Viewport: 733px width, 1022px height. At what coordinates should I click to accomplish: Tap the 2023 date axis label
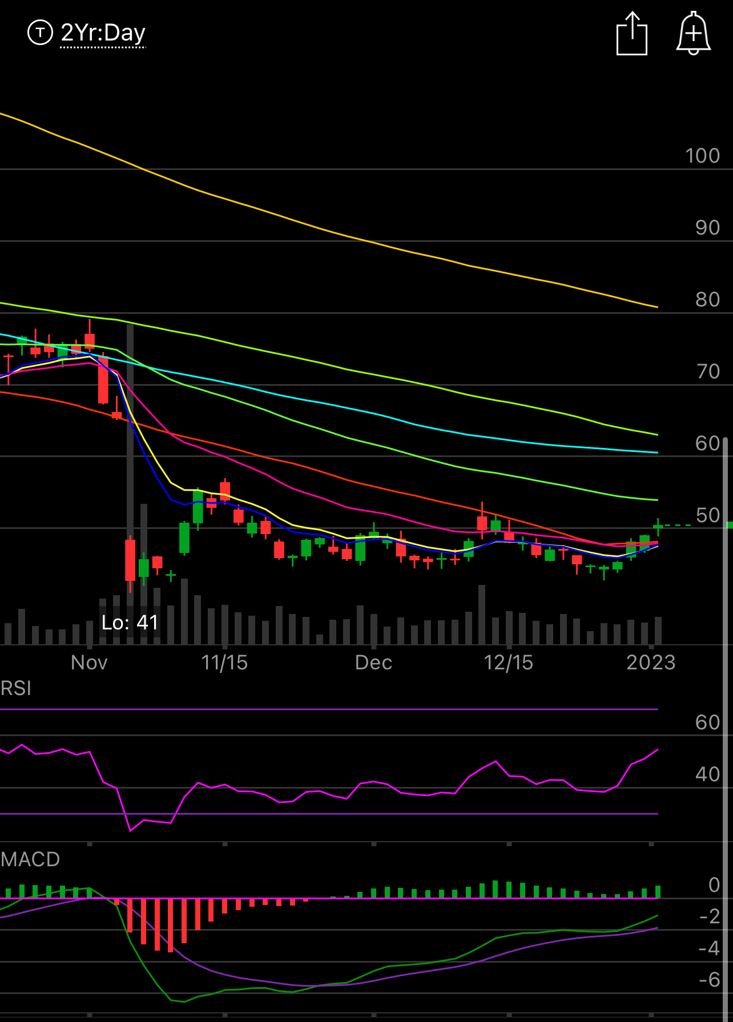[x=651, y=663]
